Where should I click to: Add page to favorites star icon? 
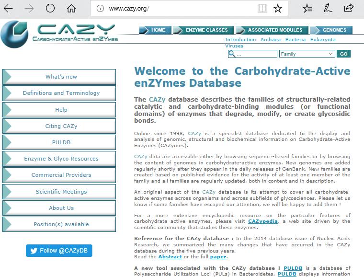[x=278, y=9]
